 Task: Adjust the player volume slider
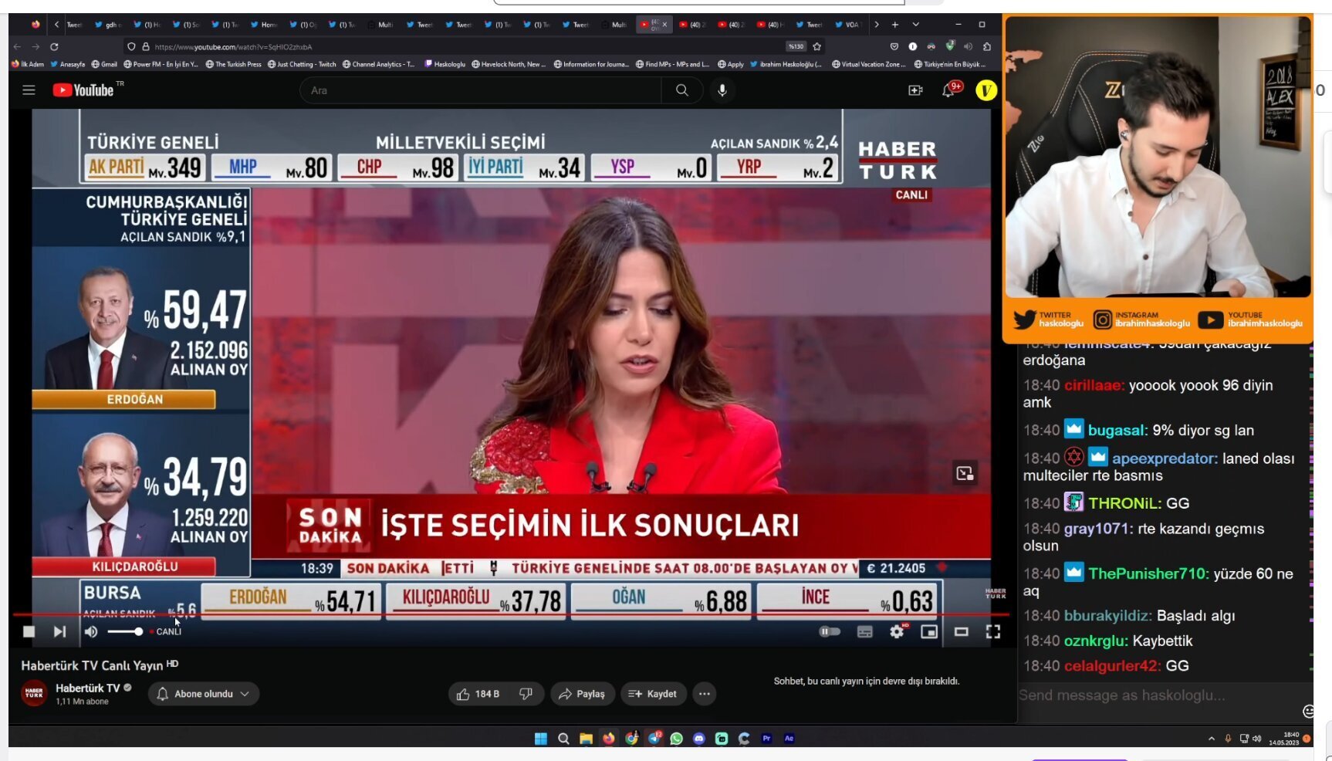pyautogui.click(x=125, y=631)
